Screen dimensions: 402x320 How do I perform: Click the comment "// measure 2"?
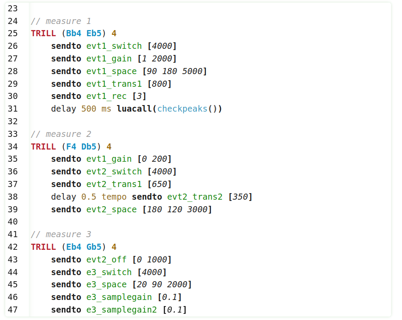[61, 134]
